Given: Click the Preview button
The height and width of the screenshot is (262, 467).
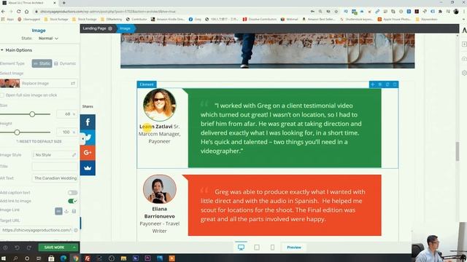Looking at the screenshot, I should (294, 247).
